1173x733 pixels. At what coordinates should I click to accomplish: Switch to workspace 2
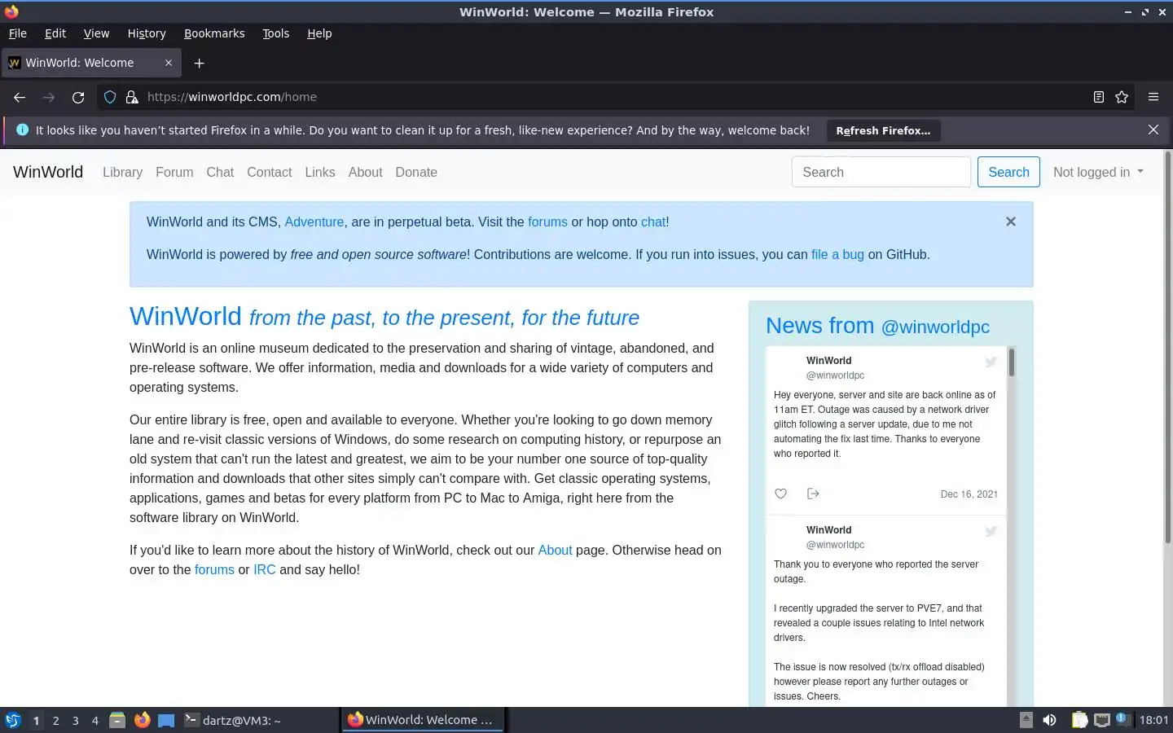click(x=55, y=720)
